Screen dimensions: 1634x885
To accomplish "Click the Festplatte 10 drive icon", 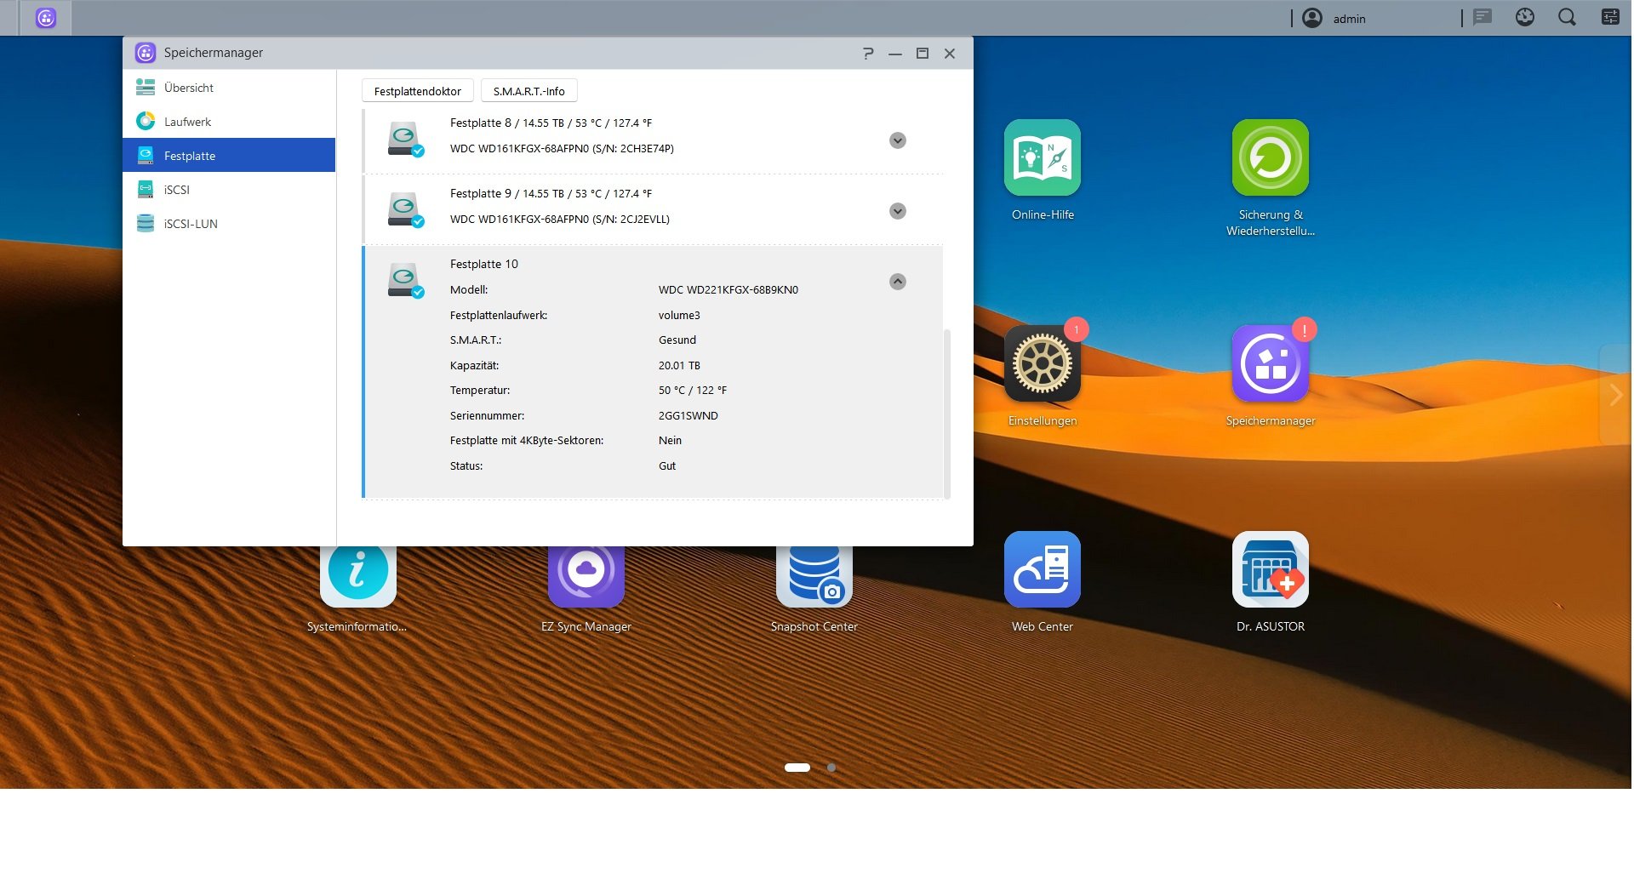I will (x=405, y=280).
